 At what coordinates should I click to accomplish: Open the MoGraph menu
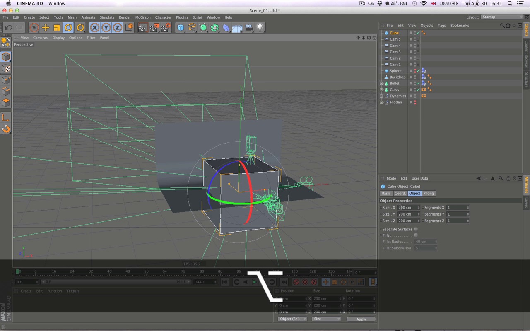pyautogui.click(x=143, y=17)
